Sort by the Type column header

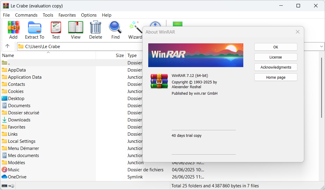coord(134,55)
